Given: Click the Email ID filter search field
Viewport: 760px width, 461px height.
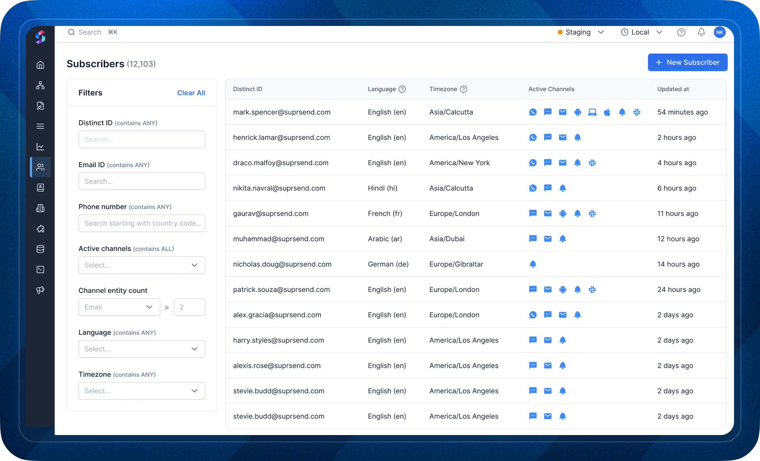Looking at the screenshot, I should 142,181.
